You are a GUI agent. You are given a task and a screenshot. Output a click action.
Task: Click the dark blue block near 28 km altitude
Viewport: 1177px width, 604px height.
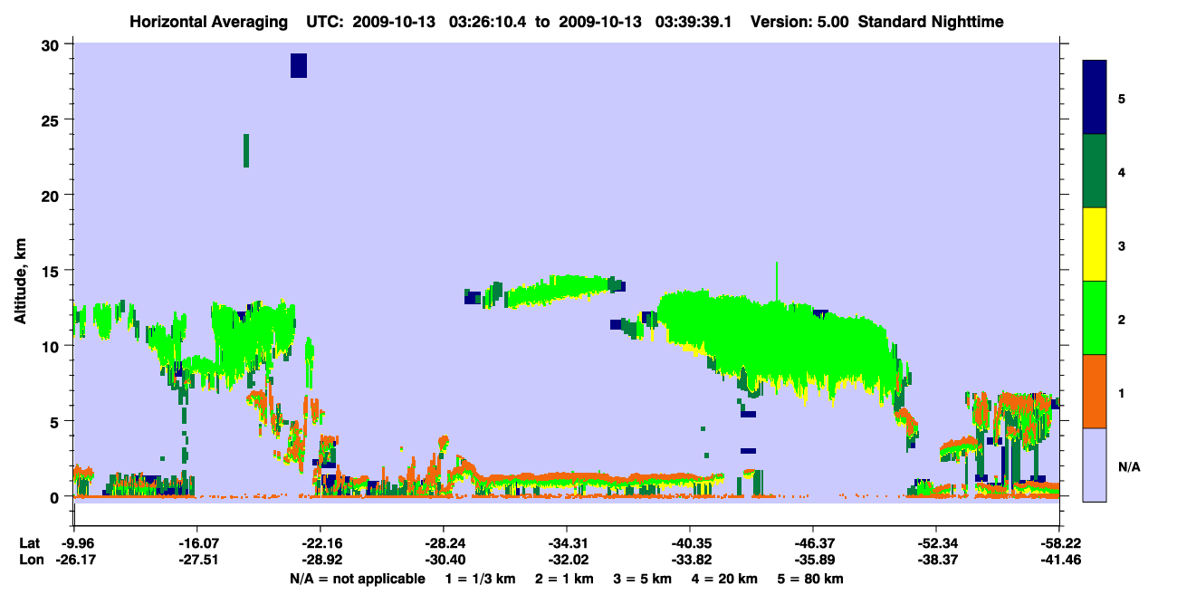299,65
